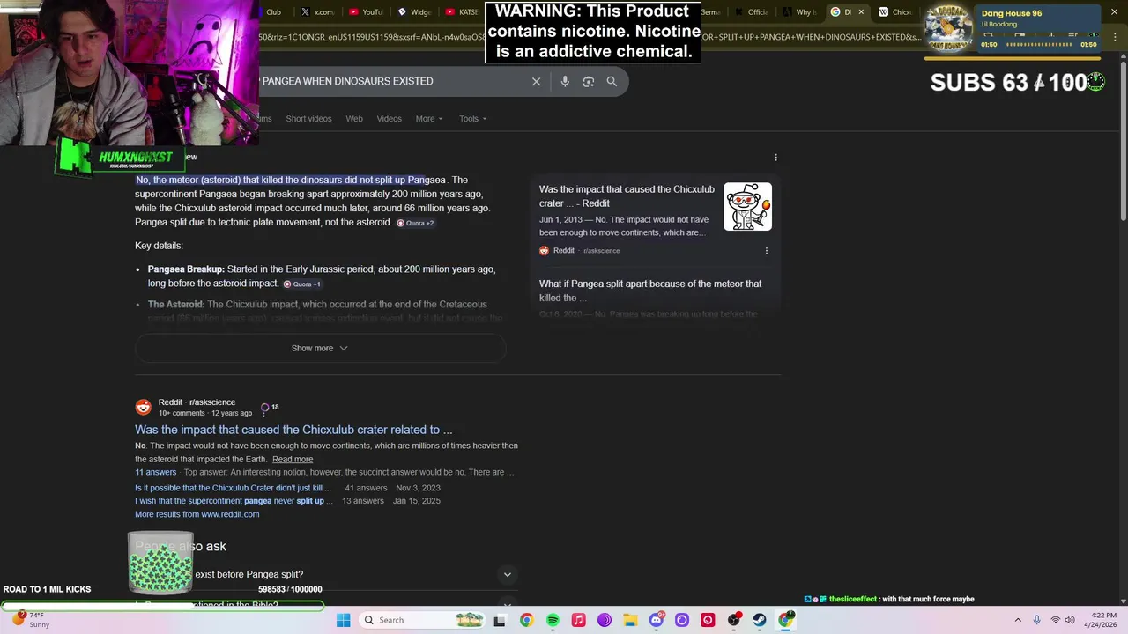
Task: Open Apple Music taskbar icon
Action: coord(578,620)
